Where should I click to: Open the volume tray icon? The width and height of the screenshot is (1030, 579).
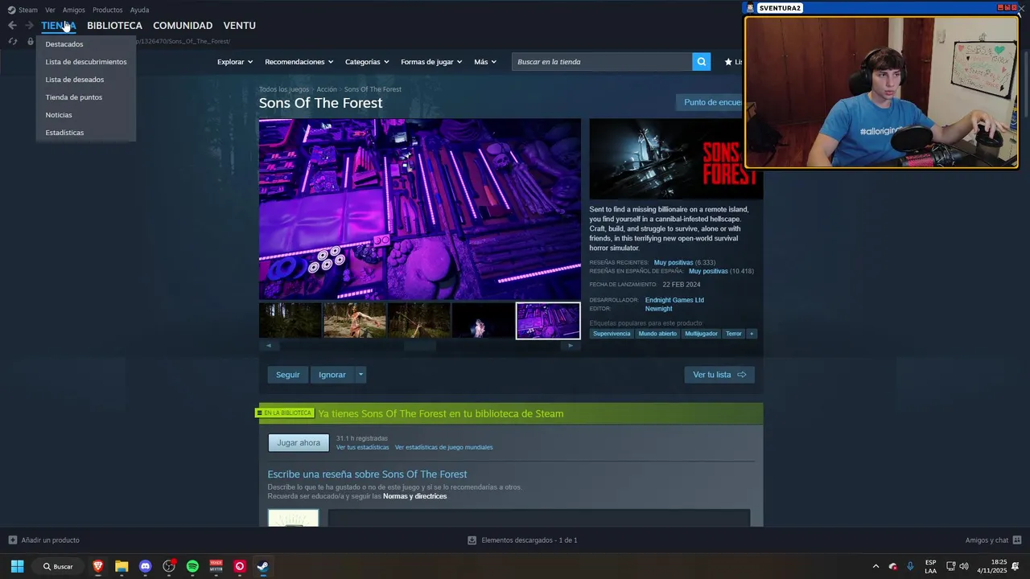[964, 566]
